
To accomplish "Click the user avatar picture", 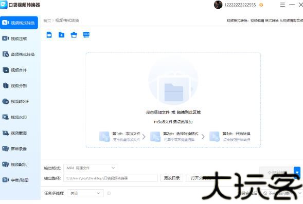I will coord(218,5).
